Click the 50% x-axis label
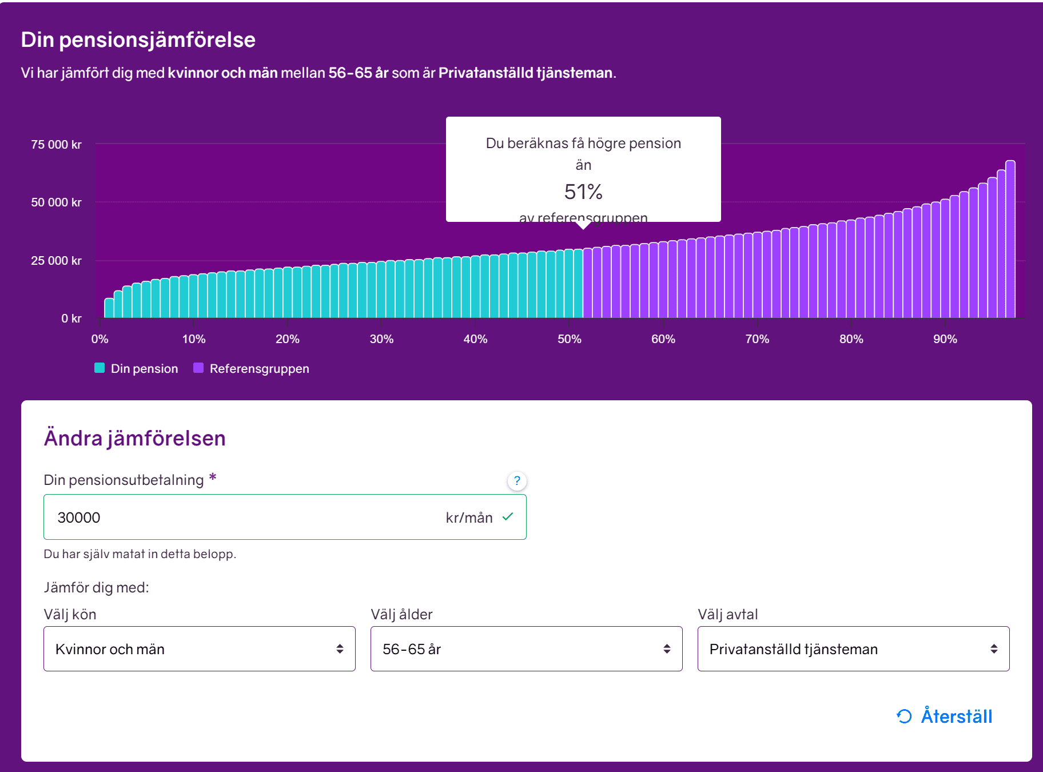This screenshot has width=1043, height=772. (x=570, y=339)
